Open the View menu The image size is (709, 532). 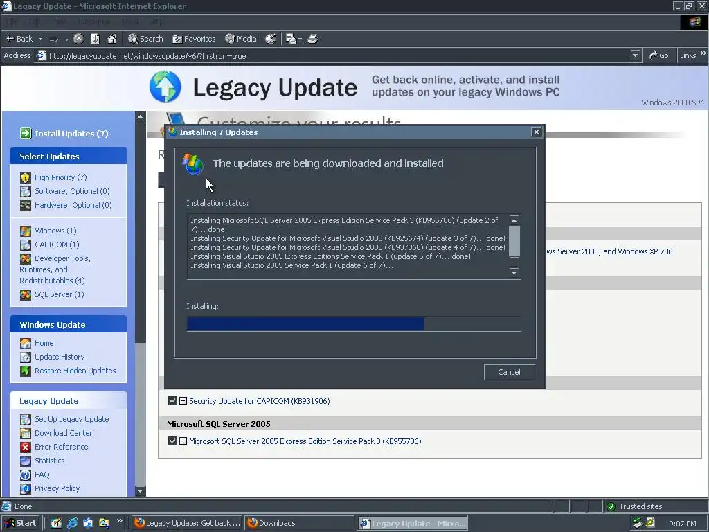point(61,21)
